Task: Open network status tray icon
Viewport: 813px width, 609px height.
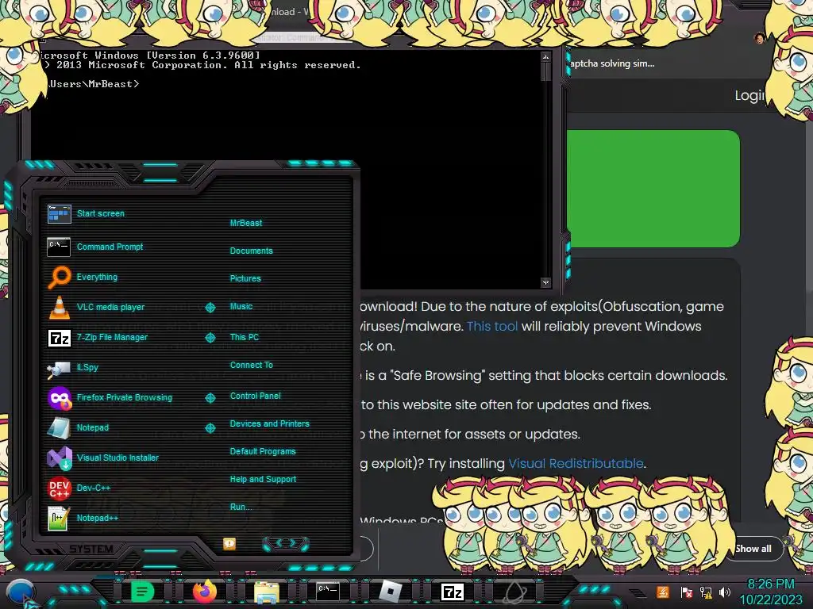Action: (706, 592)
